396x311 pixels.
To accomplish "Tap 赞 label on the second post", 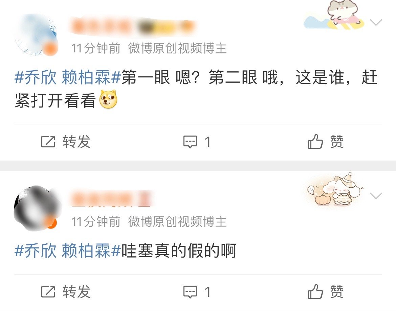I will [337, 292].
